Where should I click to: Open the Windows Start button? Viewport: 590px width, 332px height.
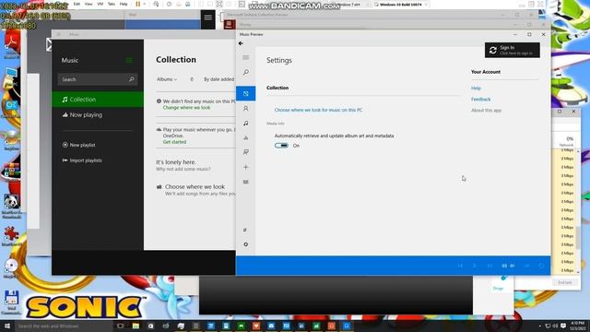pos(6,326)
